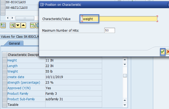This screenshot has width=169, height=109.
Task: Click the strength (percentage) characteristic
Action: point(23,83)
